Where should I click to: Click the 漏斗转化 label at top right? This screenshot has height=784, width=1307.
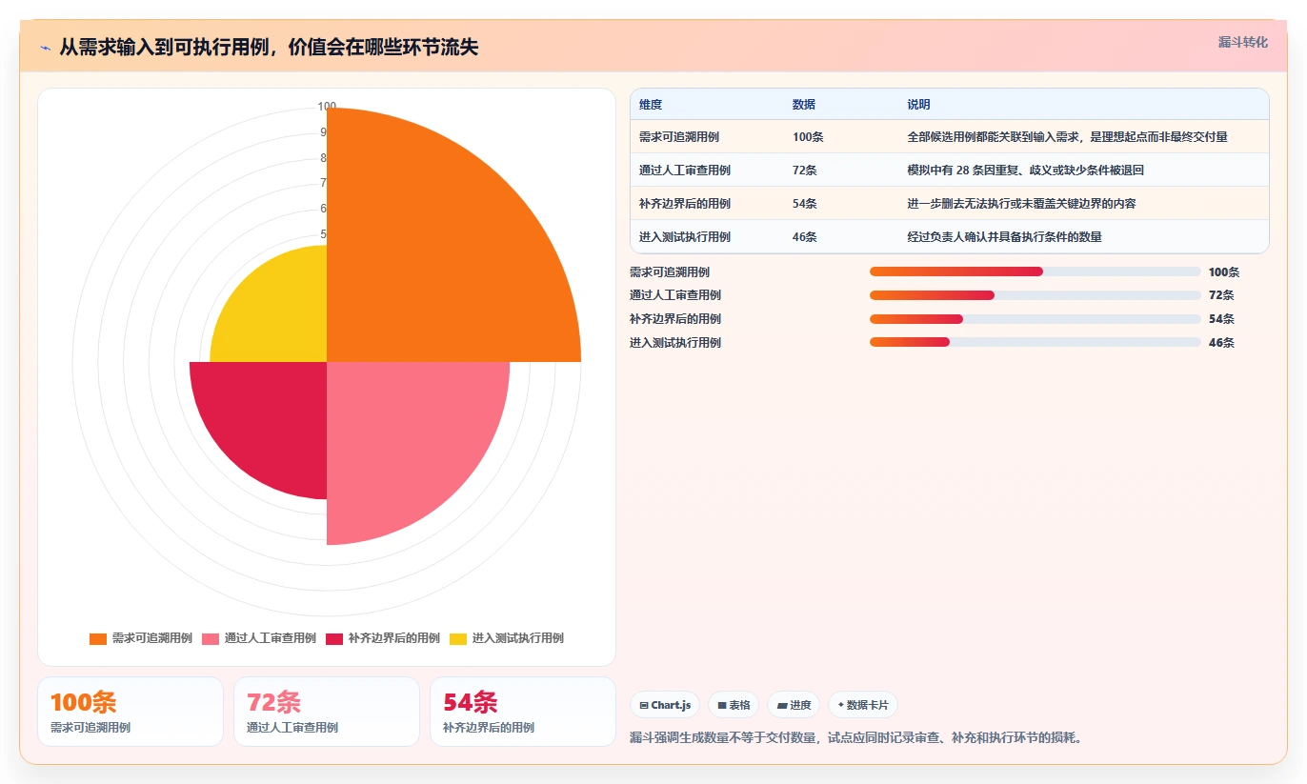click(x=1242, y=42)
